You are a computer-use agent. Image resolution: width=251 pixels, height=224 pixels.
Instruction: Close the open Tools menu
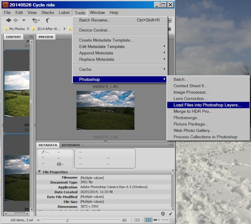80,13
